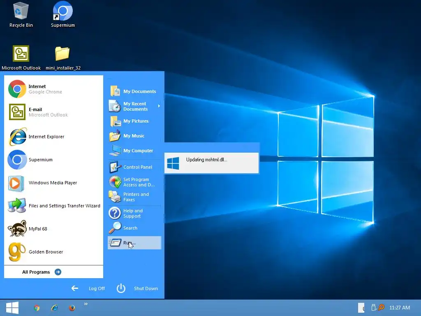Image resolution: width=421 pixels, height=316 pixels.
Task: Open Search from Start menu
Action: pos(134,228)
